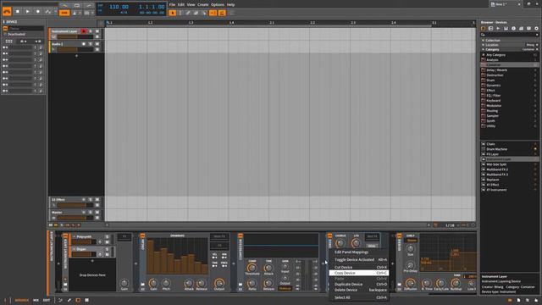Click the transport Stop button
Viewport: 542px width, 305px height.
(18, 11)
